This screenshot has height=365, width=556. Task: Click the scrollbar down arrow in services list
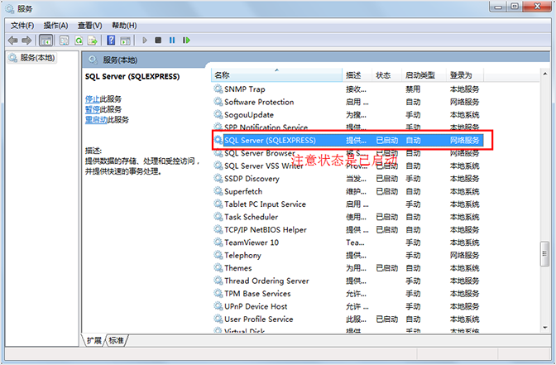coord(544,328)
